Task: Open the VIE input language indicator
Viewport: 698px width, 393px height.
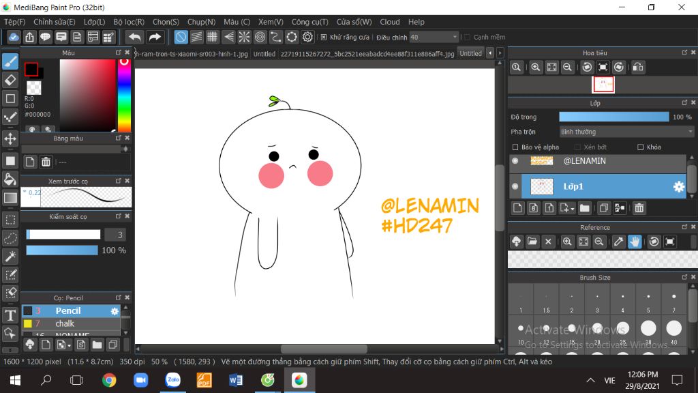Action: [x=609, y=380]
